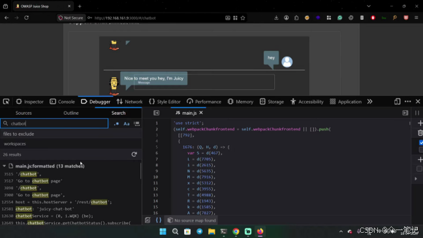Show more devtools tabs via the double chevron
The image size is (423, 238).
point(369,102)
